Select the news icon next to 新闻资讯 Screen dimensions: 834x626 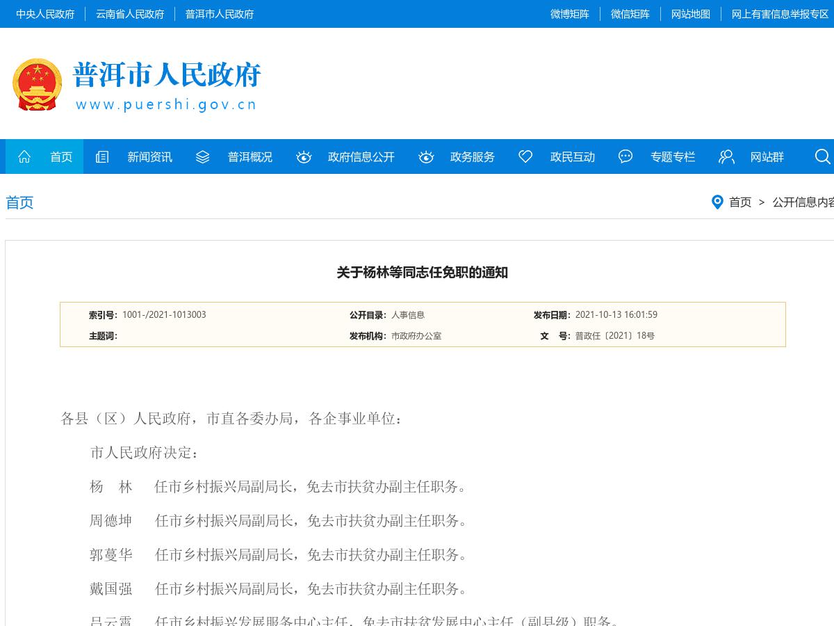[102, 156]
